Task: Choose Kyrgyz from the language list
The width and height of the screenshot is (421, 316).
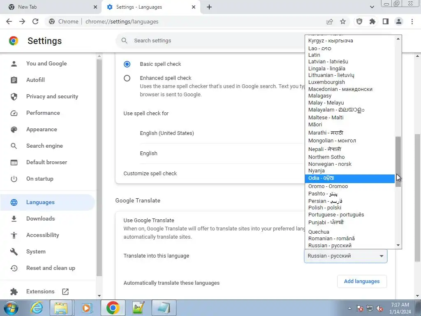Action: (349, 41)
